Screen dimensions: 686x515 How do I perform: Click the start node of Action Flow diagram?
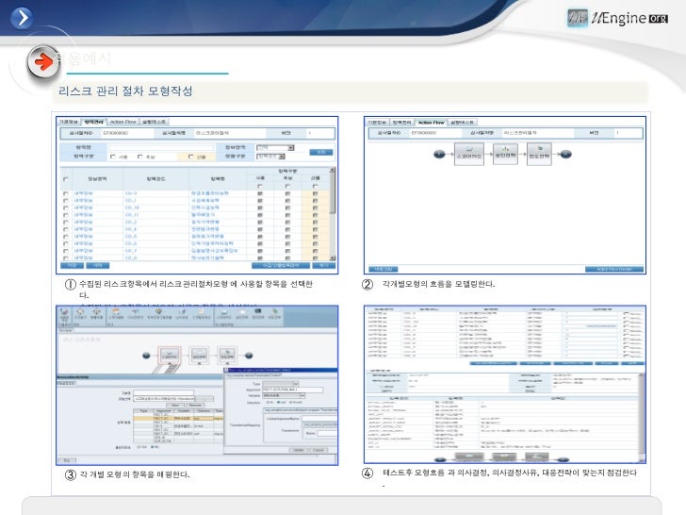(439, 154)
